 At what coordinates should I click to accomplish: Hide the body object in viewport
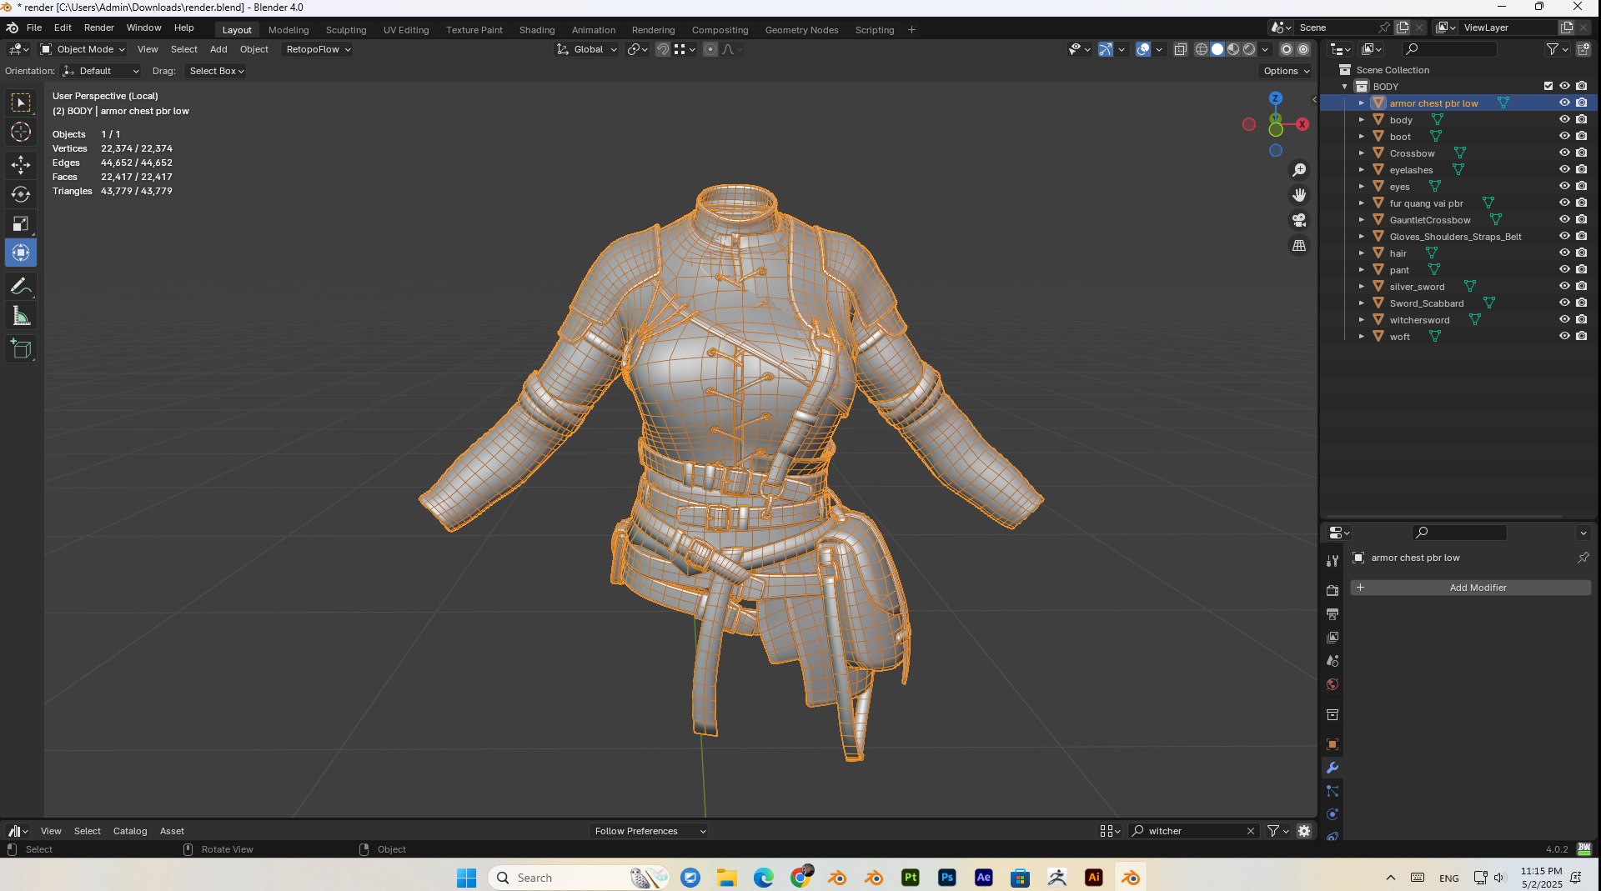1564,119
